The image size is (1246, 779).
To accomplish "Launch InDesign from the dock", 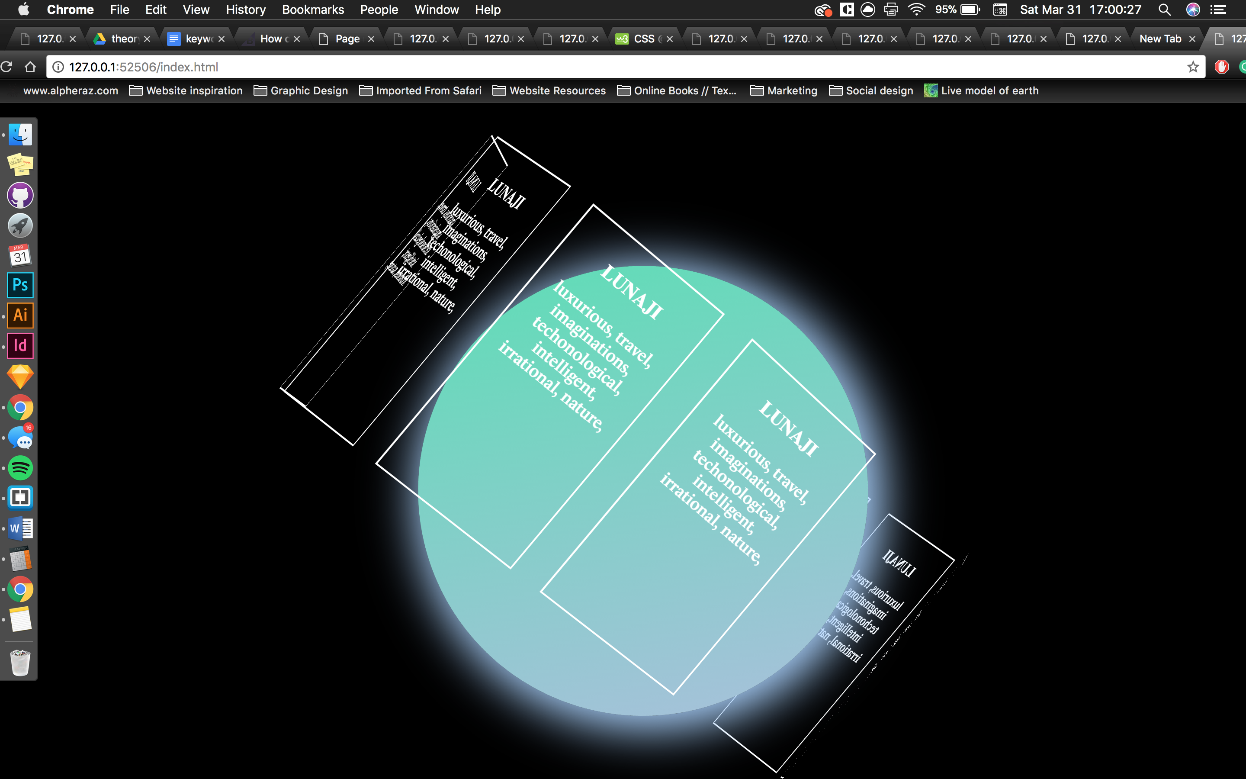I will tap(20, 345).
